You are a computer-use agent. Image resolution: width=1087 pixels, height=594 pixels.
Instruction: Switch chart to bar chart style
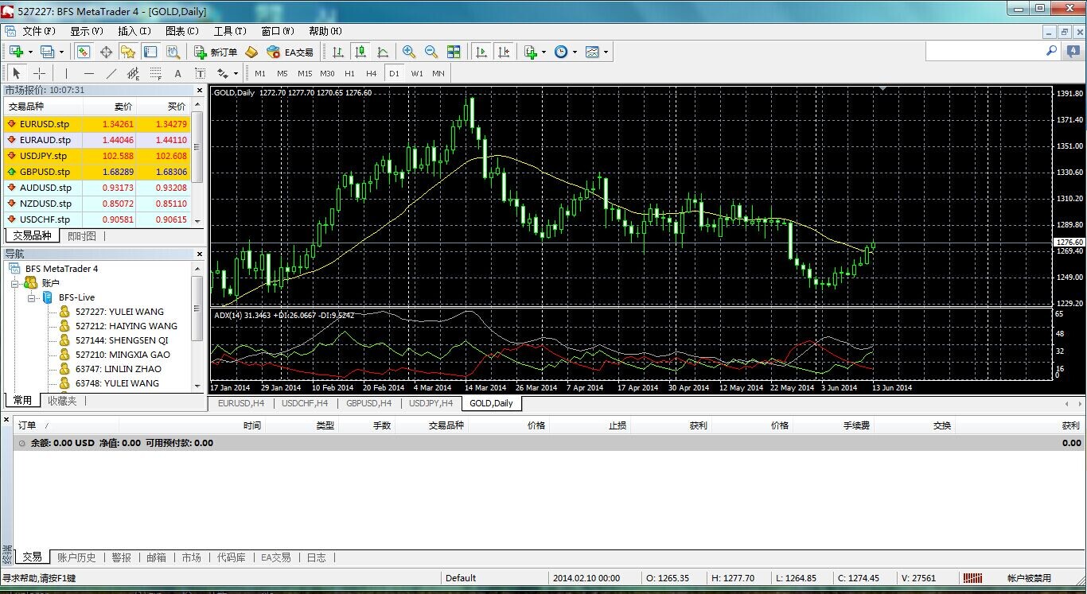click(x=338, y=52)
